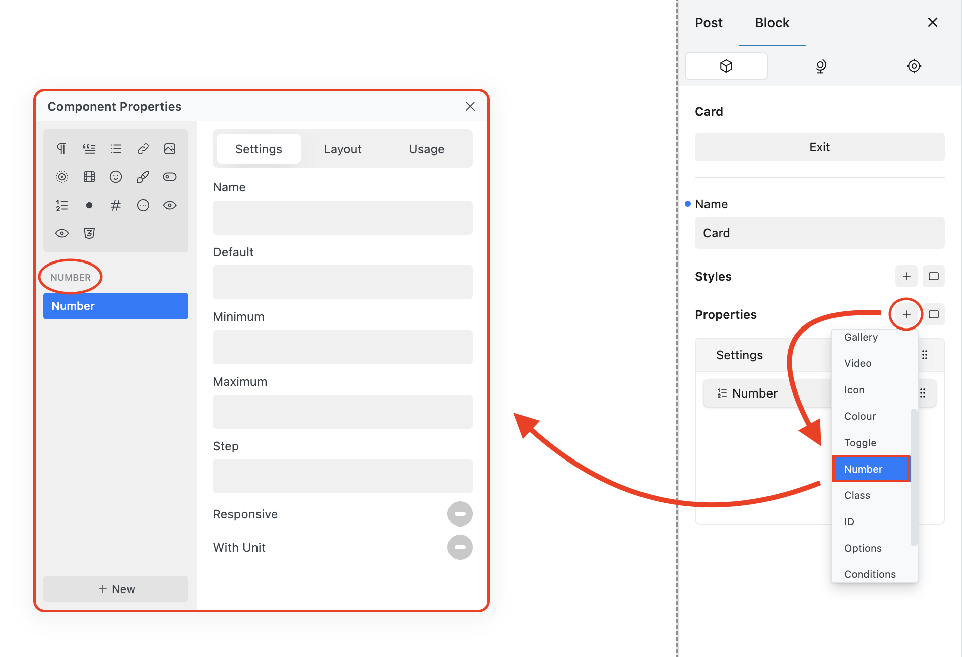
Task: Open the Post tab in sidebar
Action: 708,23
